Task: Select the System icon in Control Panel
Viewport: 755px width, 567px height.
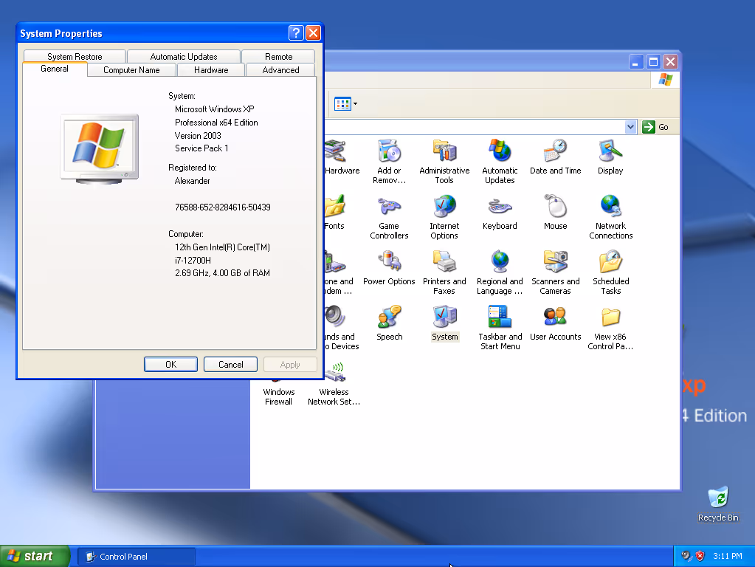Action: pos(444,323)
